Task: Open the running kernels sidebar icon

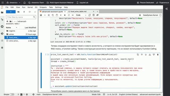Action: pyautogui.click(x=2, y=27)
